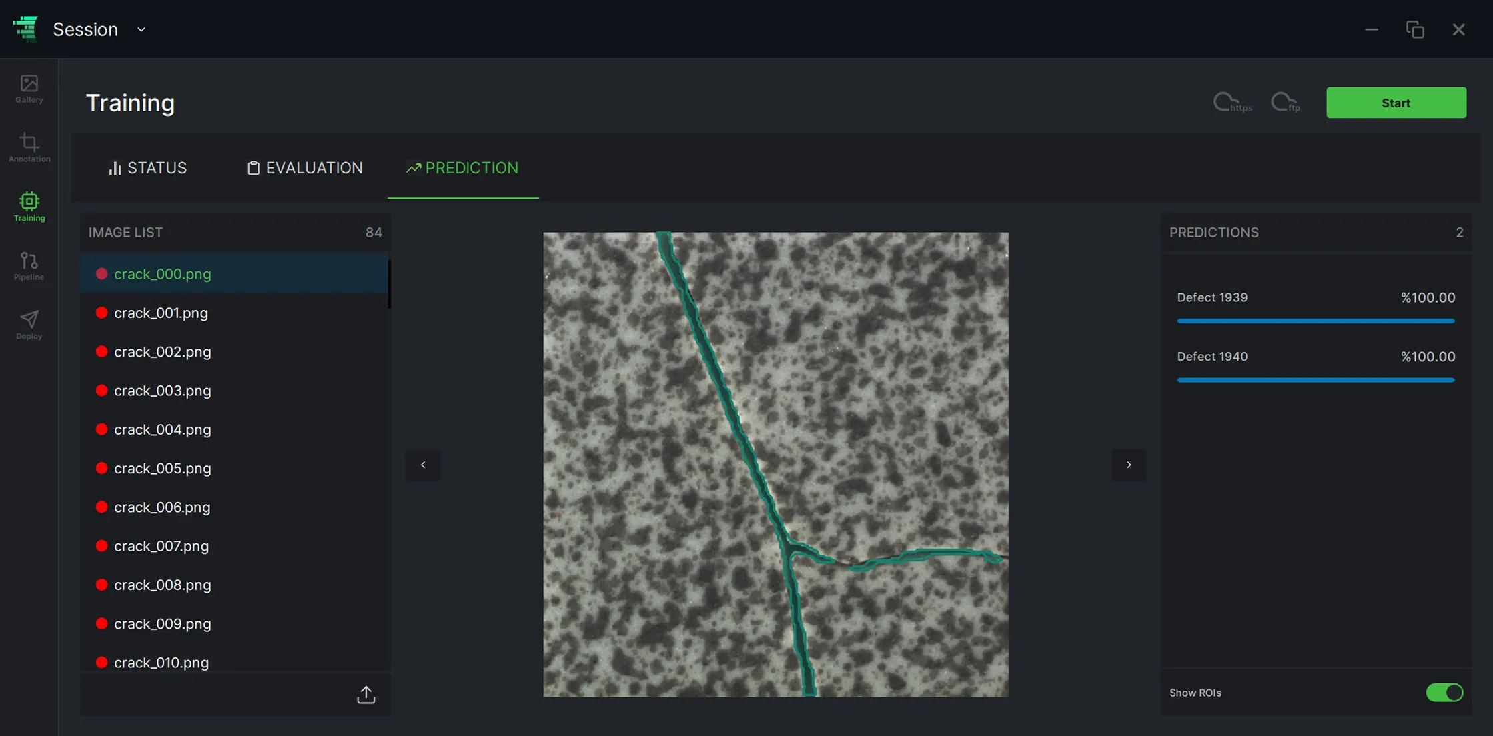Switch to the STATUS tab
This screenshot has width=1493, height=736.
pyautogui.click(x=147, y=168)
